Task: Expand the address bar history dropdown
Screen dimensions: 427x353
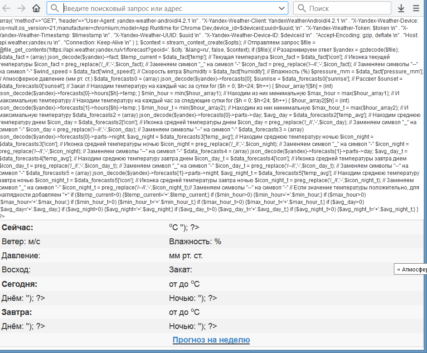Action: pos(282,9)
